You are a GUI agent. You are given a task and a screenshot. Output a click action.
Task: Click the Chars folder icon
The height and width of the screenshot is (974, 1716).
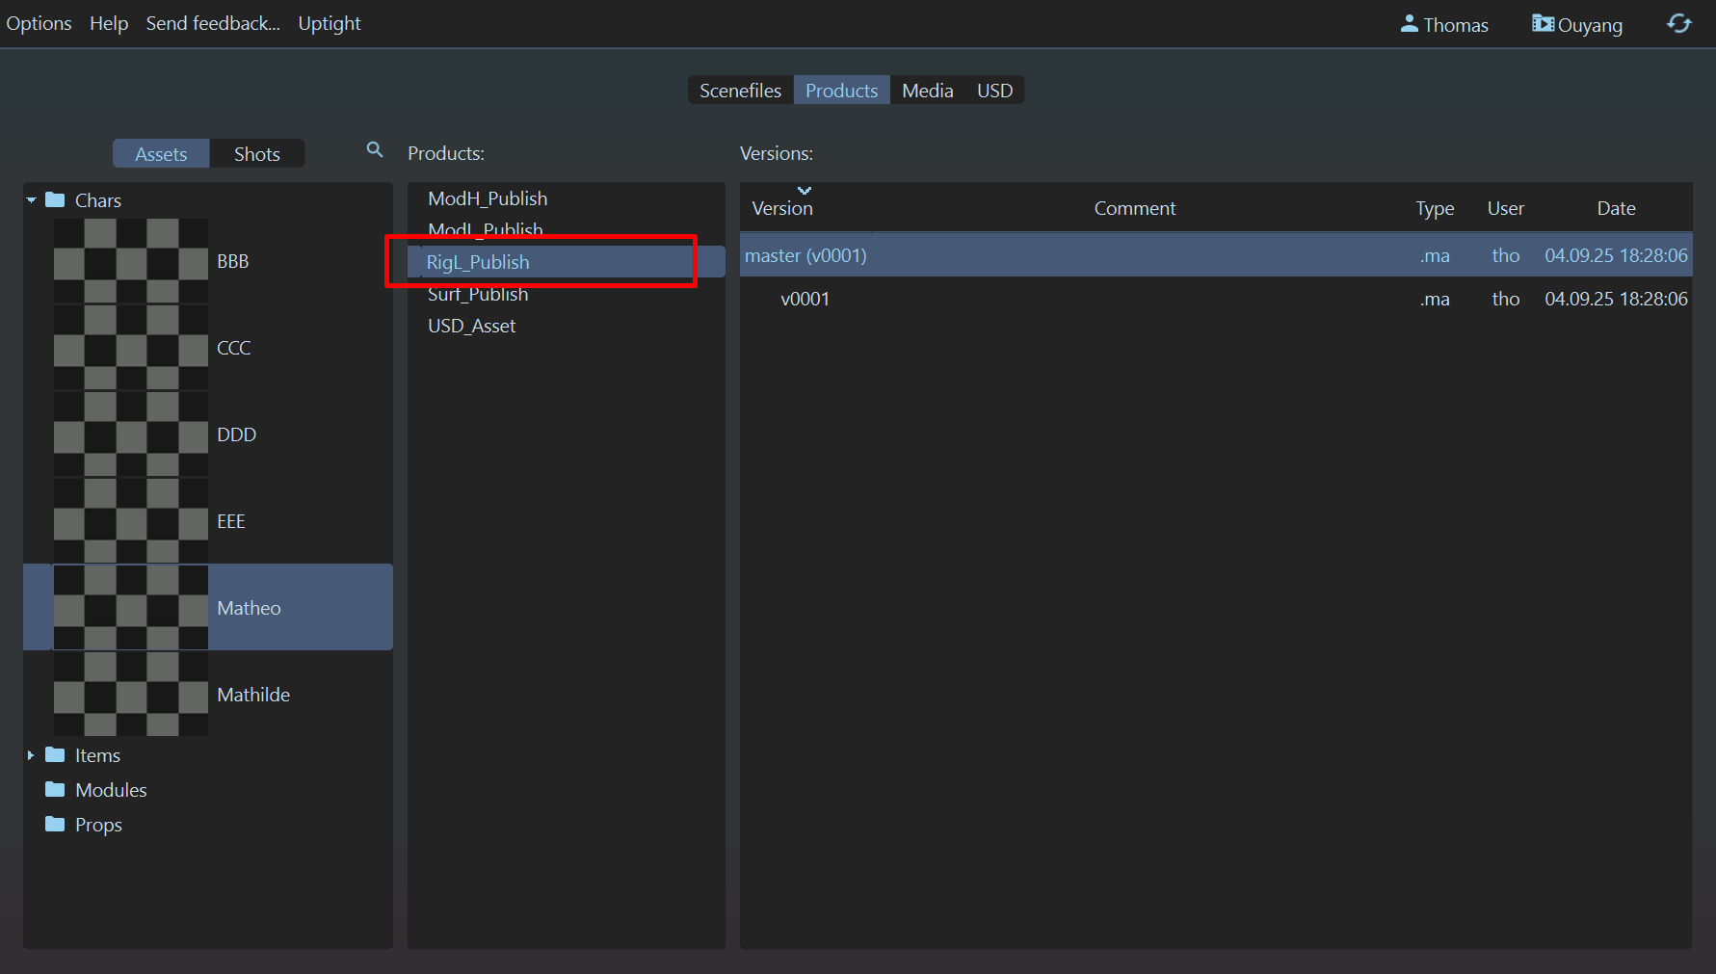click(56, 200)
